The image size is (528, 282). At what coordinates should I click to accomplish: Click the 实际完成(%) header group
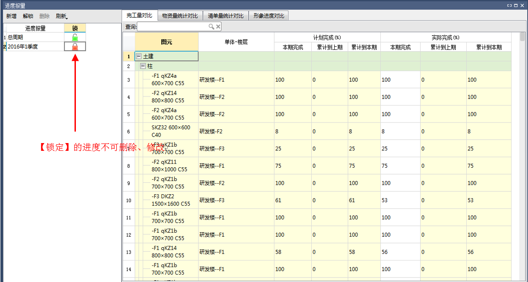pos(446,37)
